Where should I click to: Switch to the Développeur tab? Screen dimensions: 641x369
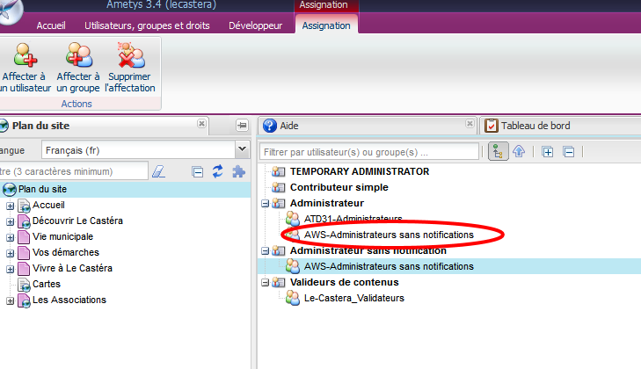[256, 25]
